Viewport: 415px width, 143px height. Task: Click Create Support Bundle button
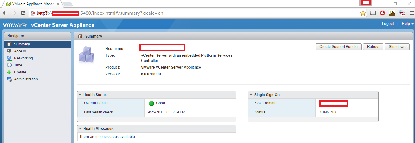coord(338,47)
